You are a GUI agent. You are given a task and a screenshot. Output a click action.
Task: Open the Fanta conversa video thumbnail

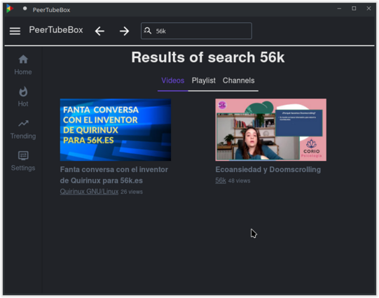pos(116,130)
